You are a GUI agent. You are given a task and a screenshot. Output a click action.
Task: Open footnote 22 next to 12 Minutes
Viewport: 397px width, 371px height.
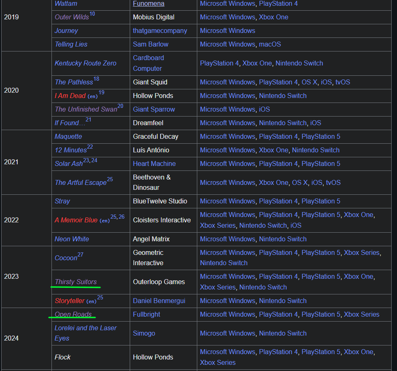(90, 147)
